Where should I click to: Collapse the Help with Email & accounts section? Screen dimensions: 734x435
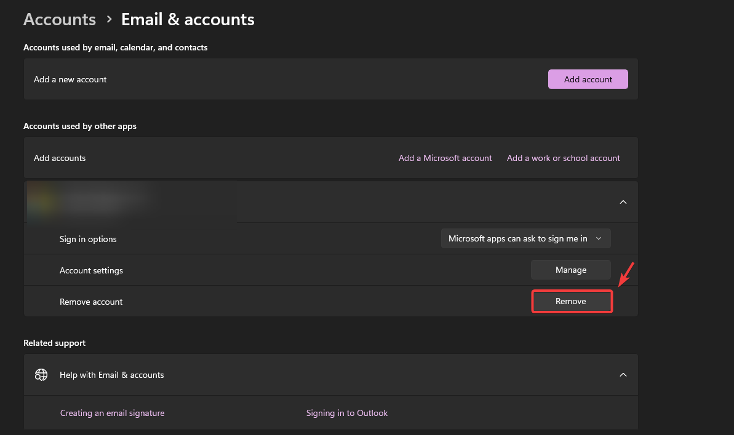pos(623,375)
